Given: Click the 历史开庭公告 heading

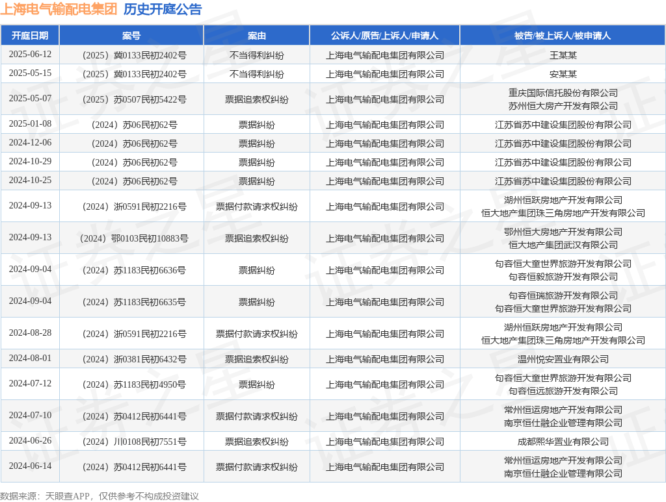Looking at the screenshot, I should 162,9.
